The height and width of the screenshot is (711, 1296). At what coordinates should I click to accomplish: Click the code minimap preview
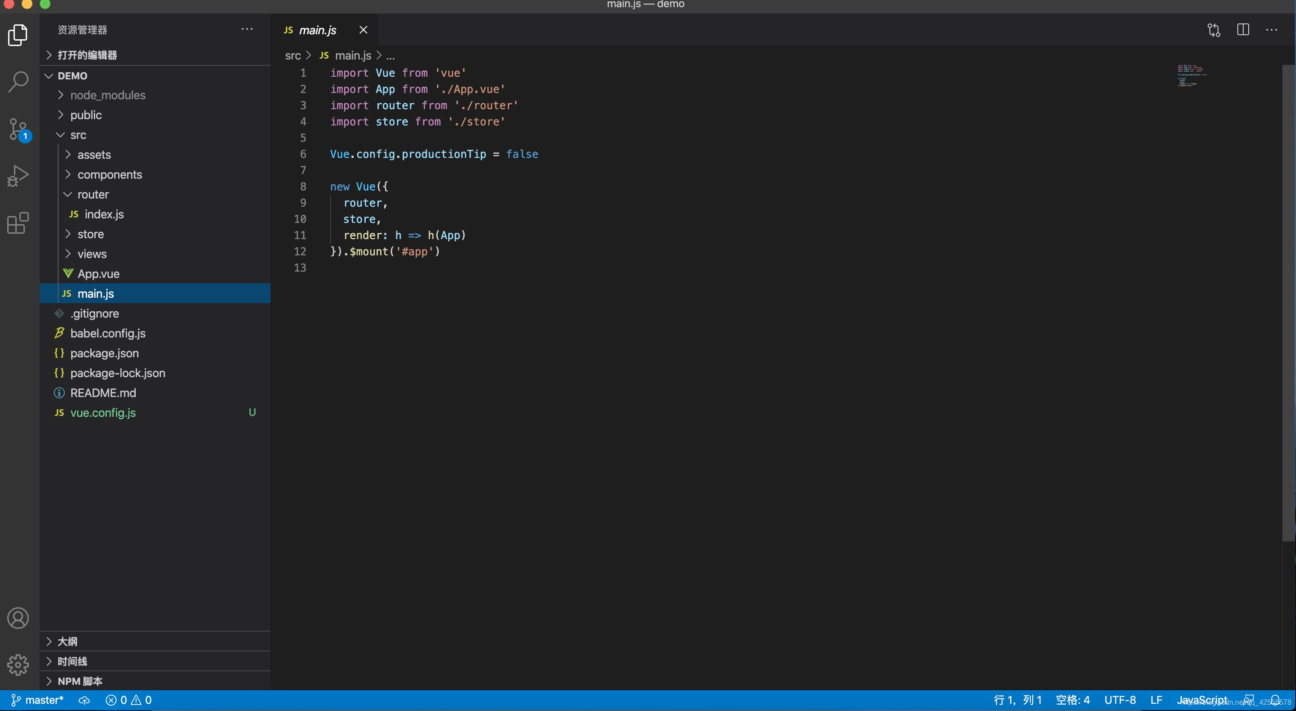click(1192, 75)
